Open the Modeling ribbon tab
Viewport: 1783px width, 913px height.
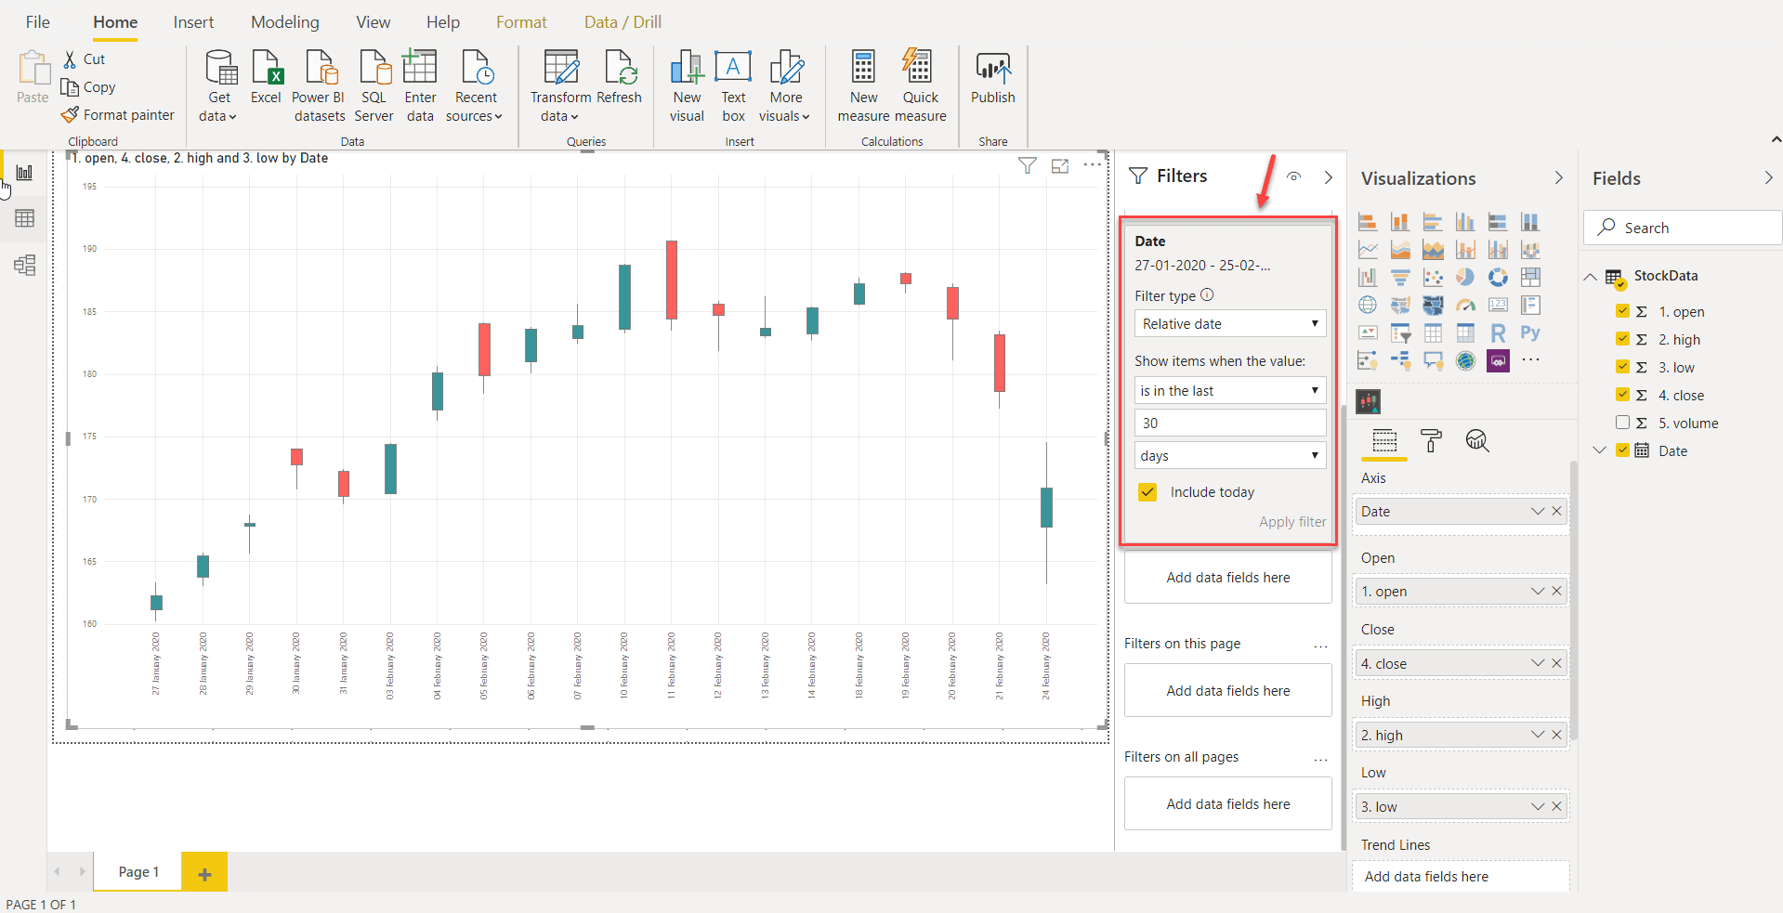click(284, 22)
